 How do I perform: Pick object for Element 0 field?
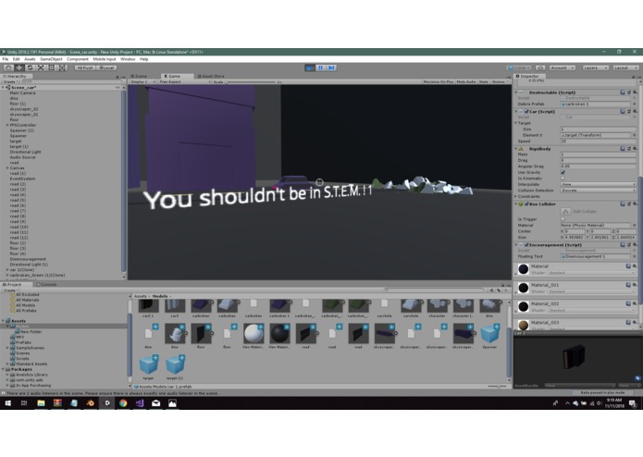634,135
